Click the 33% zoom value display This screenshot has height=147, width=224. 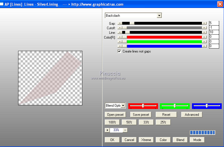tap(116, 130)
